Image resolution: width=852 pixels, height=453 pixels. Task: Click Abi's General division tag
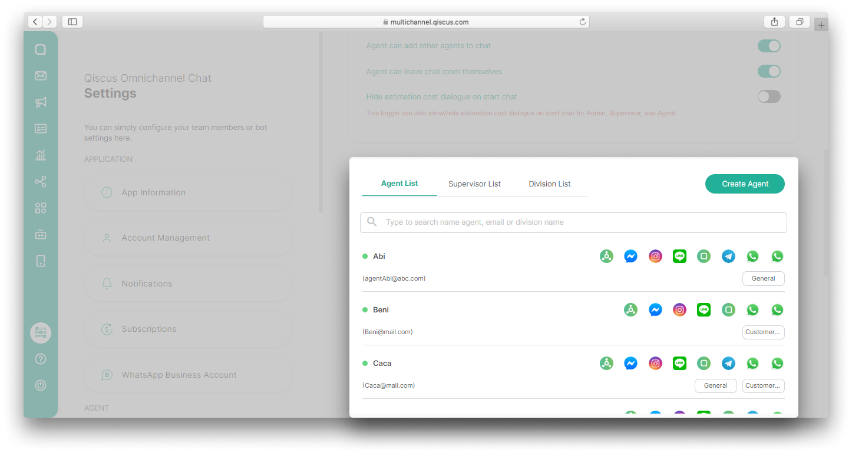tap(764, 278)
